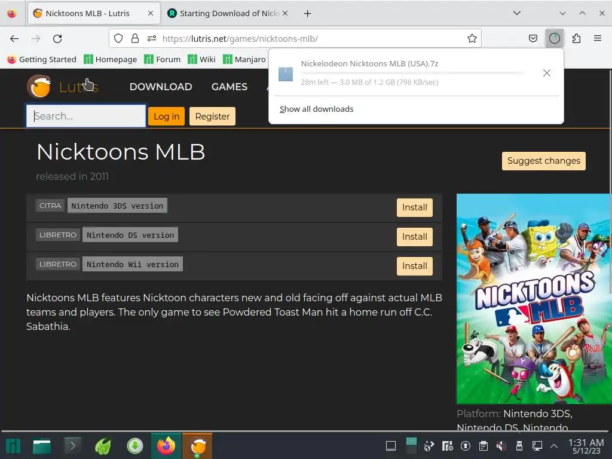Open the DOWNLOAD menu on Lutris
612x459 pixels.
click(x=161, y=87)
